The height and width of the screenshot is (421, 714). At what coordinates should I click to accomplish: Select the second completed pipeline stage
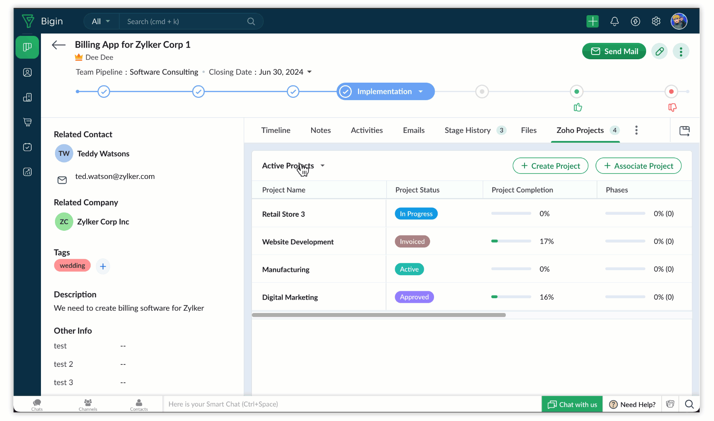[198, 92]
